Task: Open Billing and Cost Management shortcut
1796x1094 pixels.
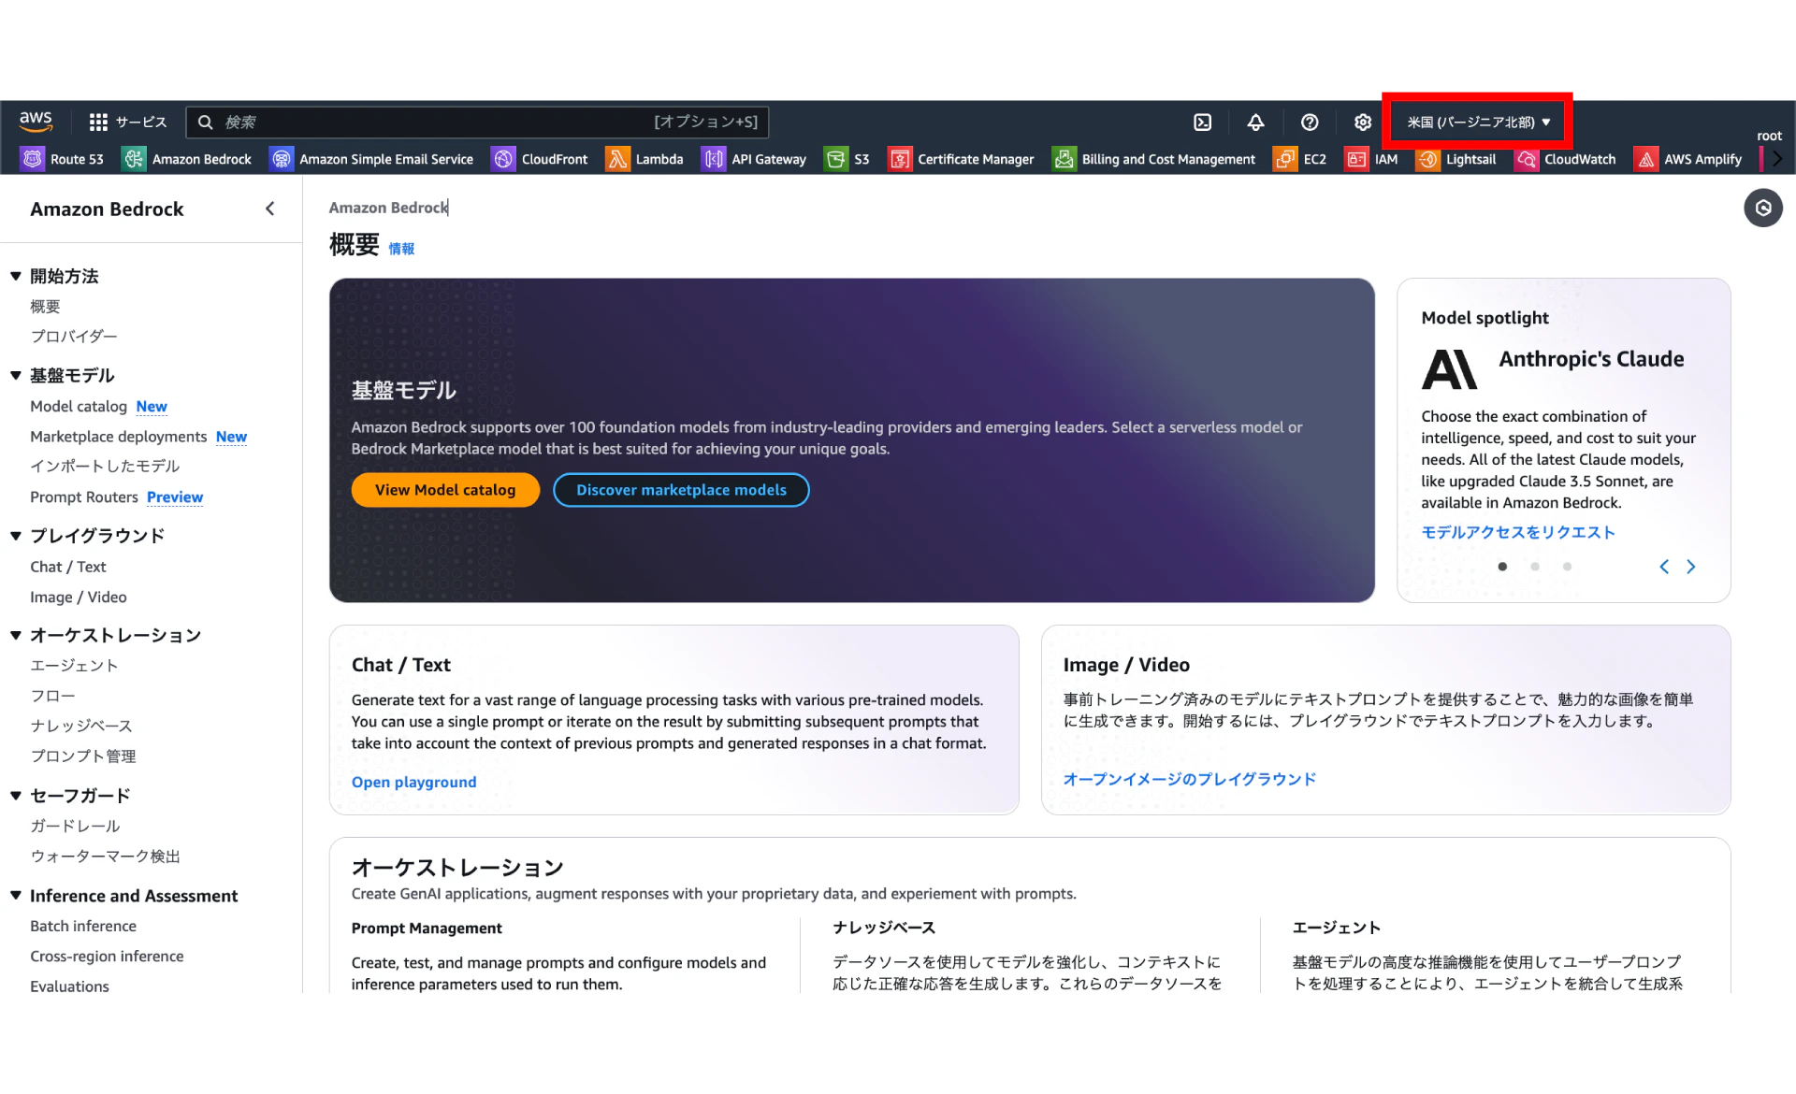Action: 1154,159
